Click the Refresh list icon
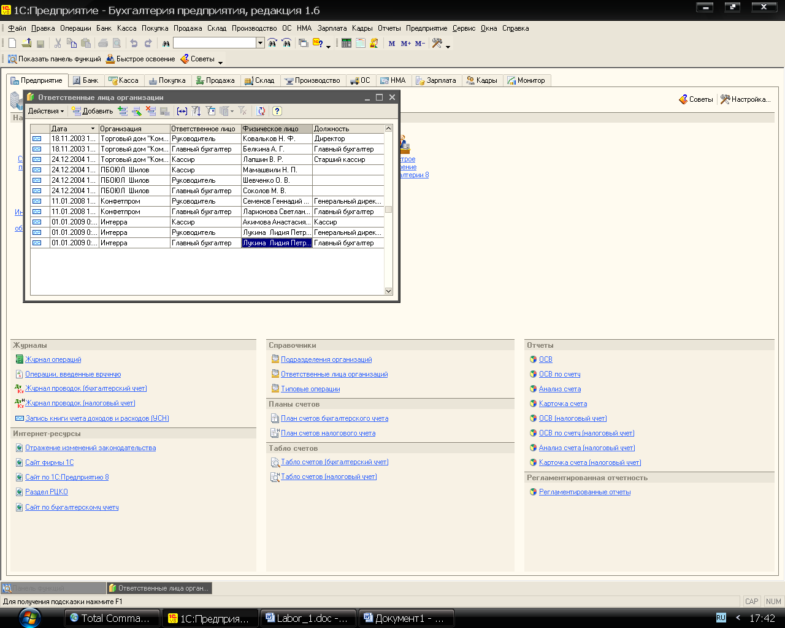 pyautogui.click(x=261, y=111)
